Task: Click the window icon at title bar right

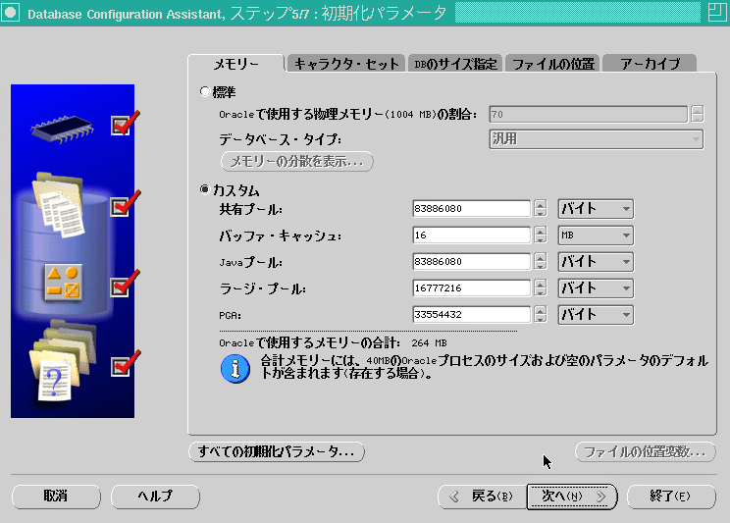Action: coord(717,12)
